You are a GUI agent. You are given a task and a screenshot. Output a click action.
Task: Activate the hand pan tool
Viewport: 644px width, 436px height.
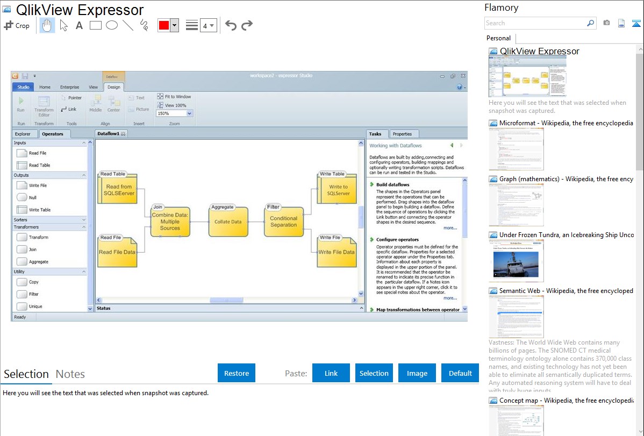tap(47, 25)
